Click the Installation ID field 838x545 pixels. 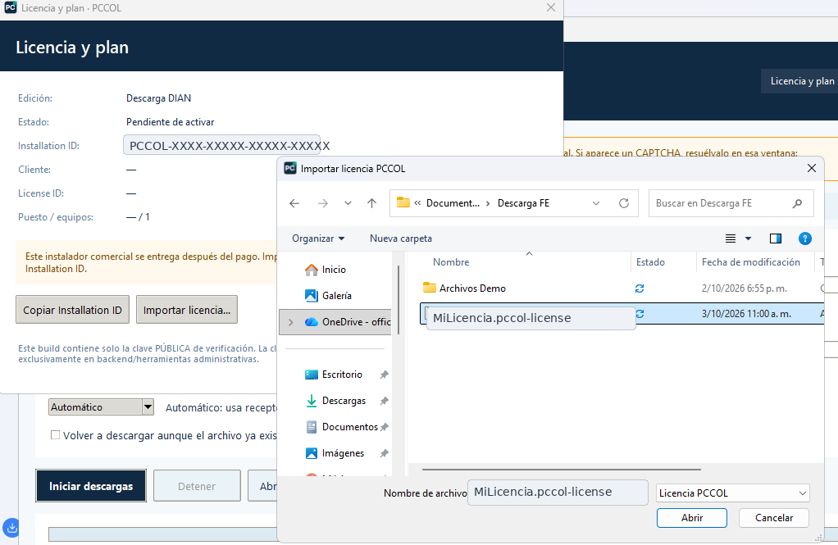point(221,145)
